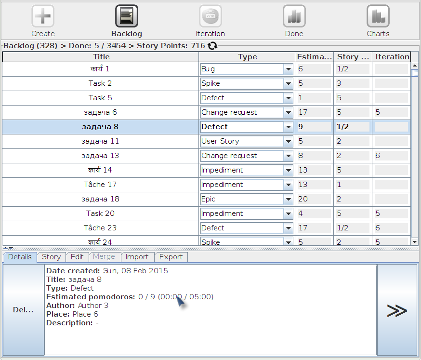
Task: Click Iteration field of задача 13
Action: tap(391, 156)
